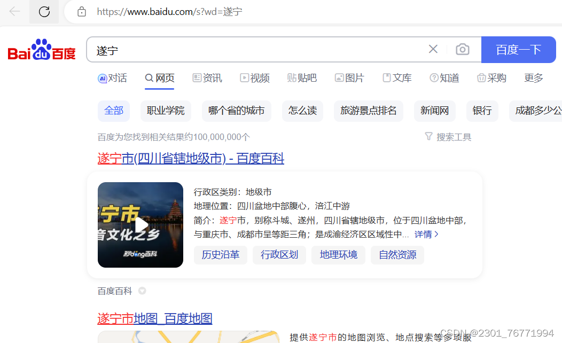Open the 视频 tab

pos(254,78)
